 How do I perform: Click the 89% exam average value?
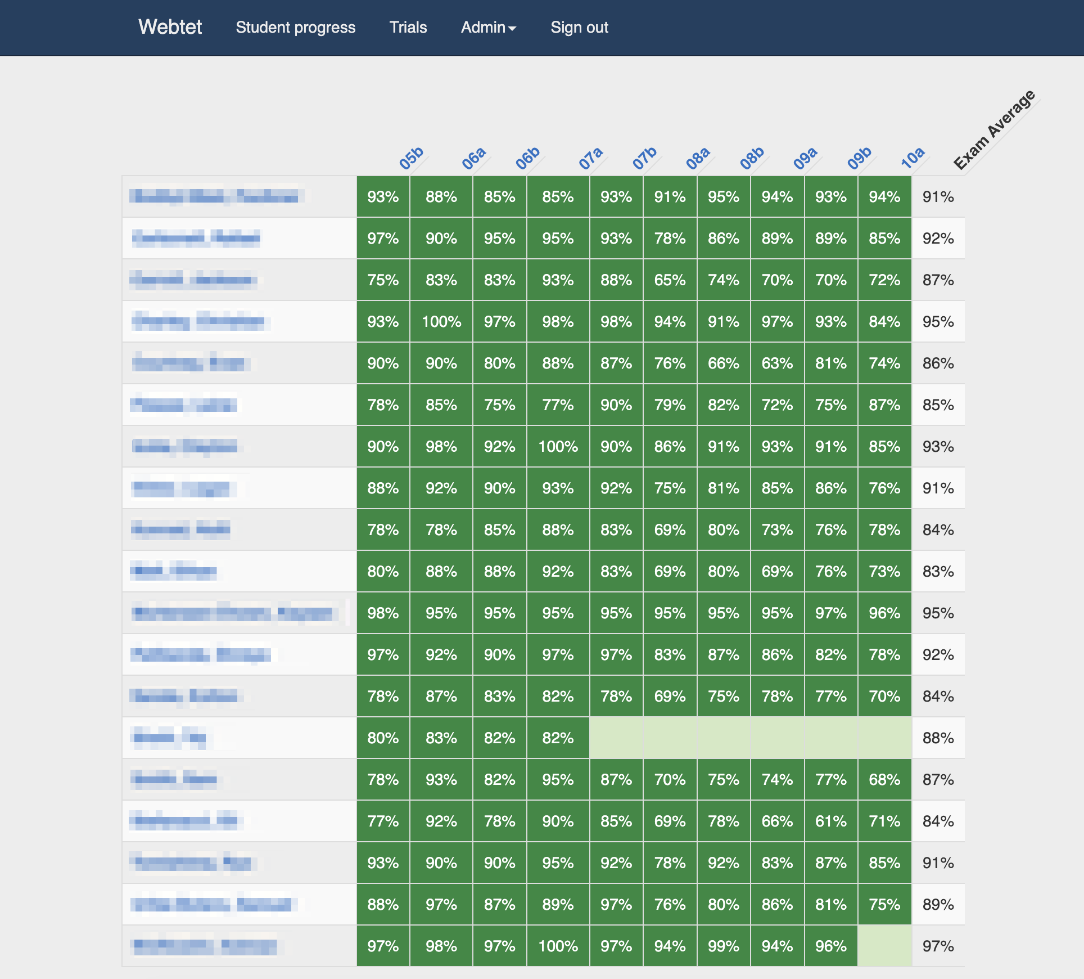(938, 904)
